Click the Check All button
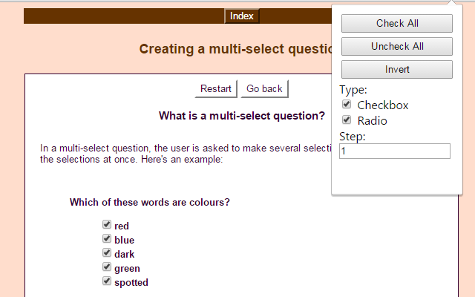The height and width of the screenshot is (297, 475). click(396, 24)
